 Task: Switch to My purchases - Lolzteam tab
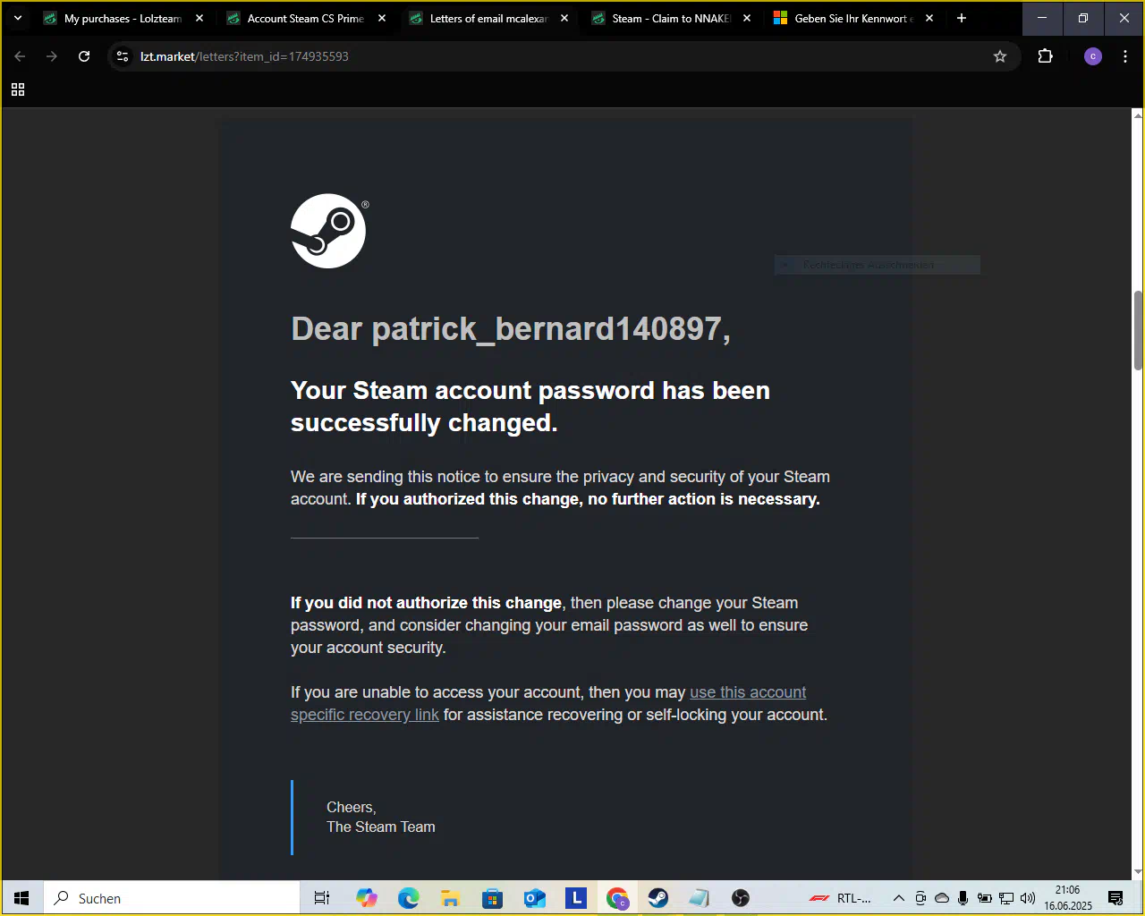click(123, 18)
